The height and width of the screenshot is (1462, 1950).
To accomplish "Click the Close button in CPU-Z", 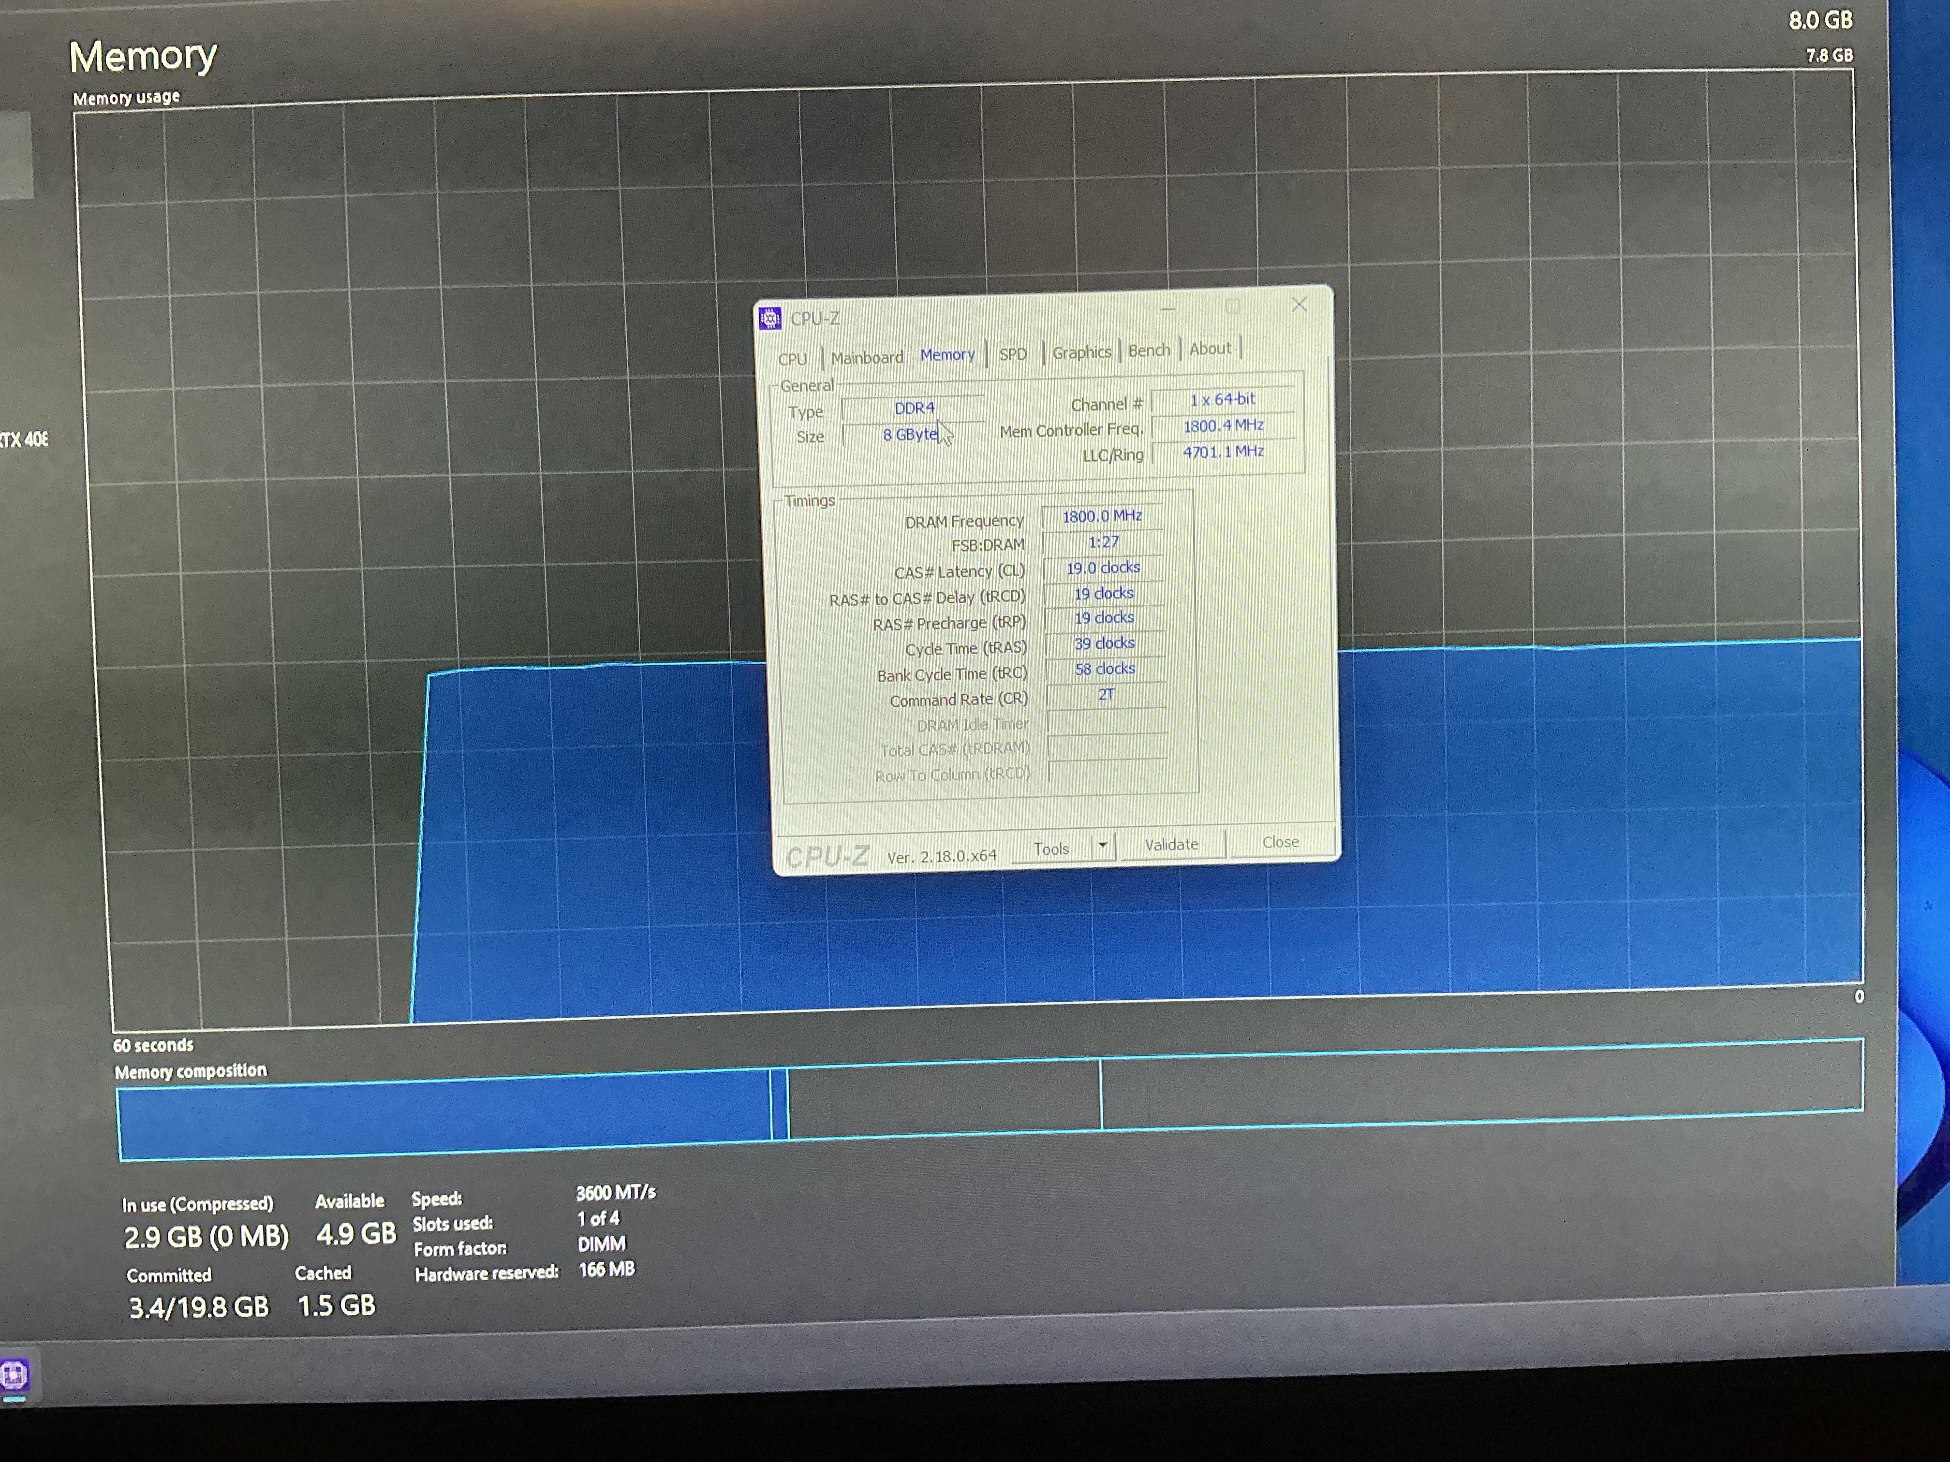I will pyautogui.click(x=1280, y=842).
